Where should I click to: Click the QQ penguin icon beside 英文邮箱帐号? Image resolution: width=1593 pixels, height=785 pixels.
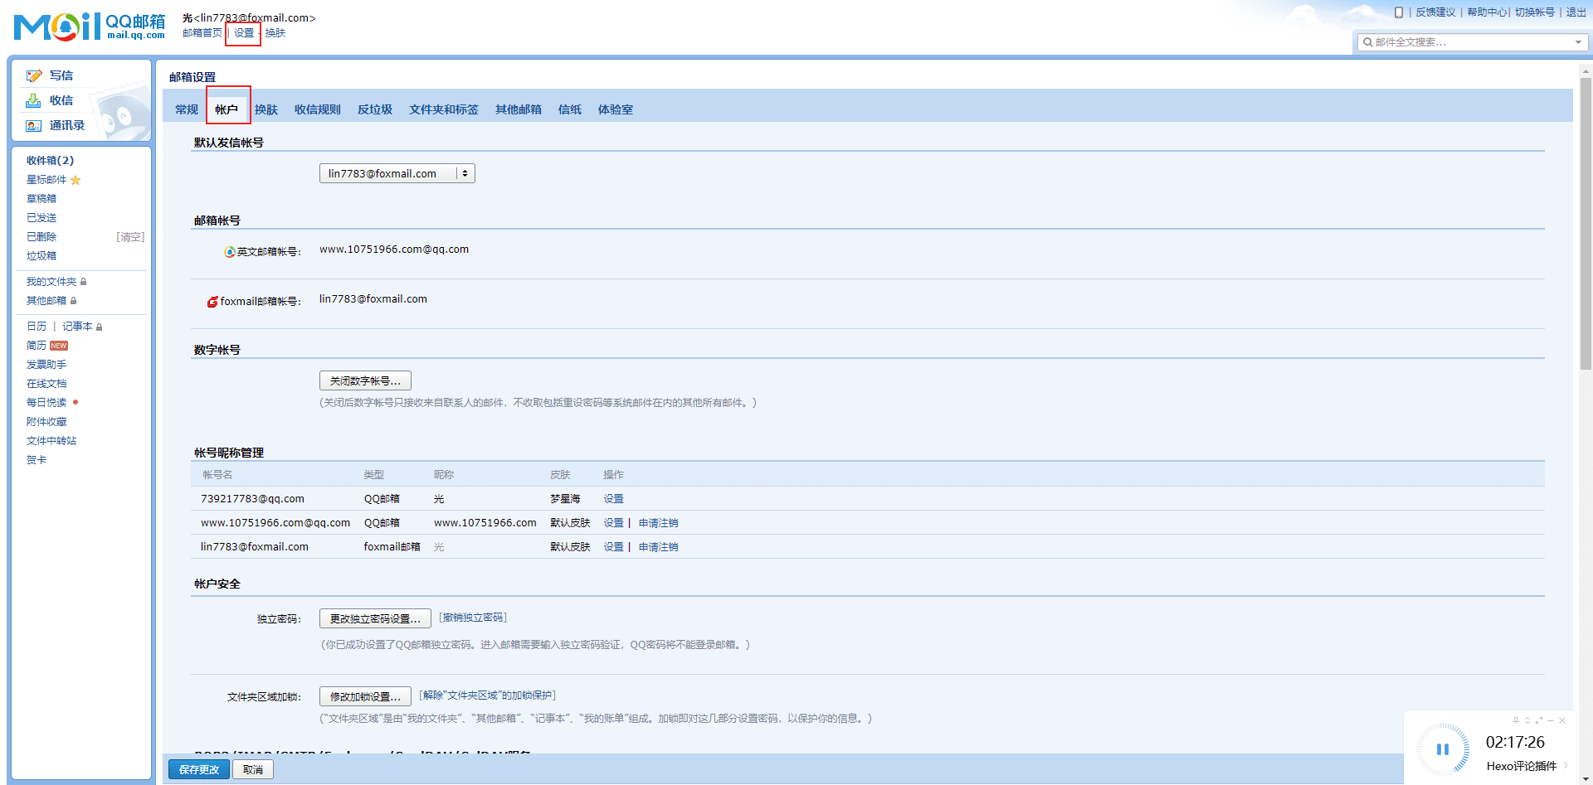[x=230, y=252]
